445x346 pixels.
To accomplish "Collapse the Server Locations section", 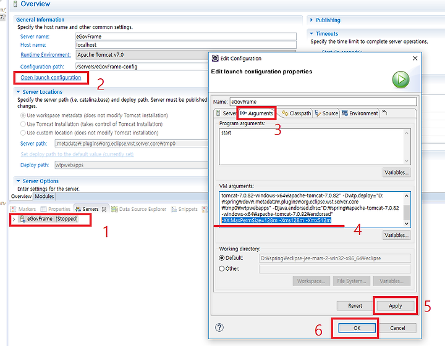I will click(18, 92).
